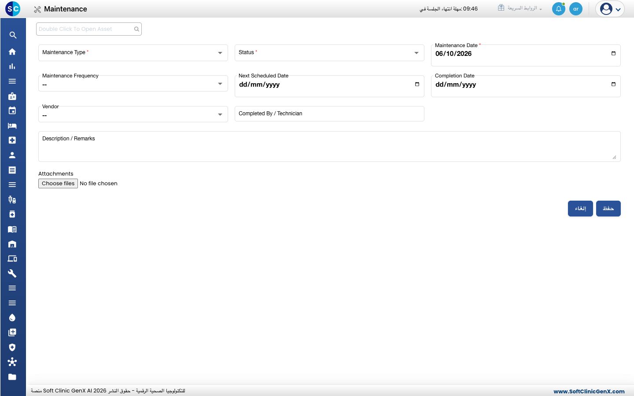Click the 'ar' language switch button
Screen dimensions: 634x396
(576, 9)
